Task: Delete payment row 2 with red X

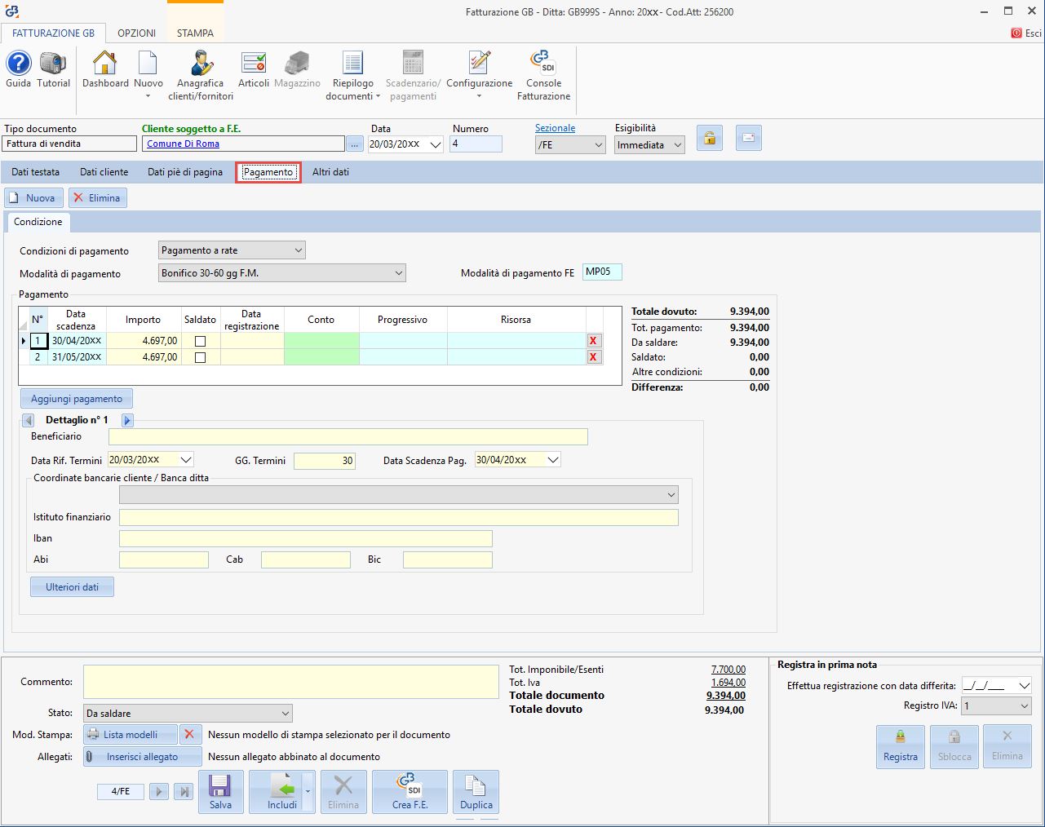Action: point(594,357)
